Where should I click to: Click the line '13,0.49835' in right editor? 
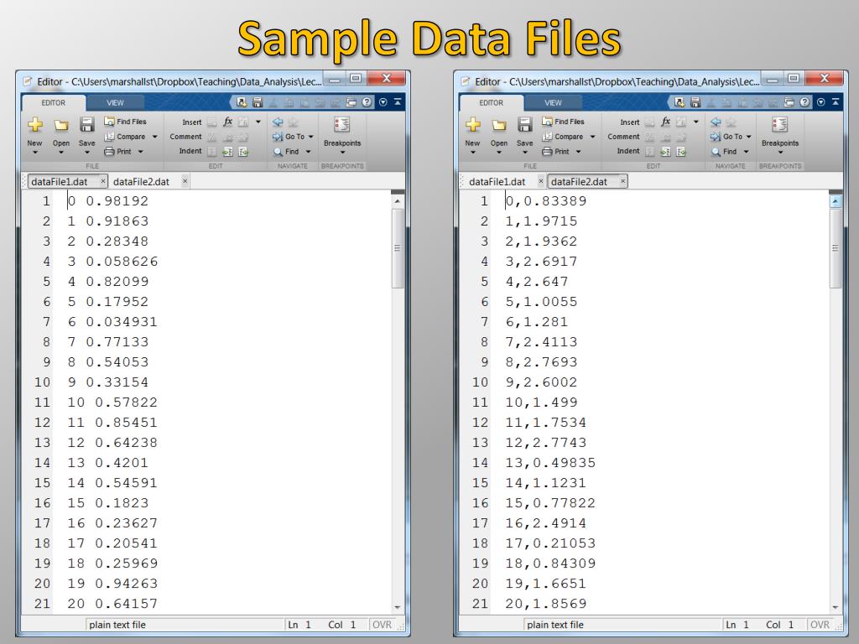[550, 463]
